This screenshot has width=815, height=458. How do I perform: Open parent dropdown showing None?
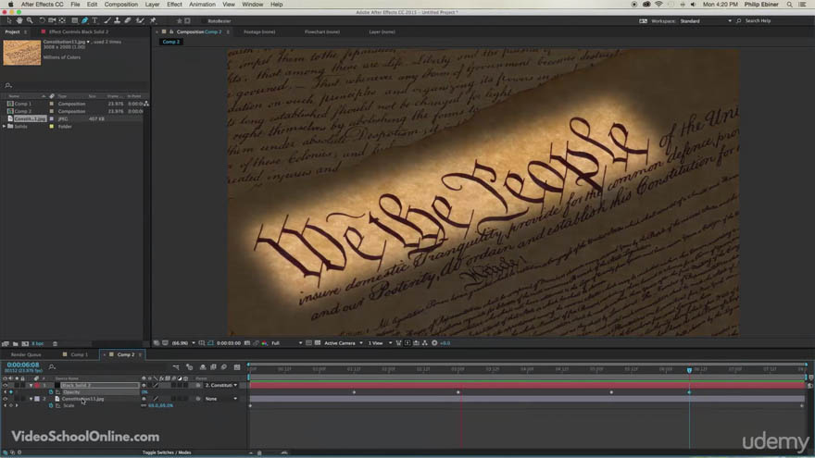coord(221,399)
